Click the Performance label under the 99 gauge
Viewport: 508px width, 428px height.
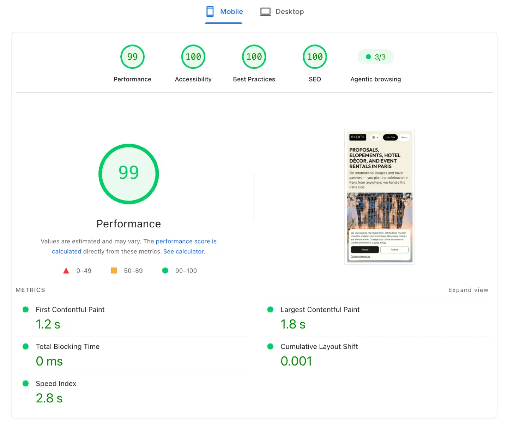(132, 79)
